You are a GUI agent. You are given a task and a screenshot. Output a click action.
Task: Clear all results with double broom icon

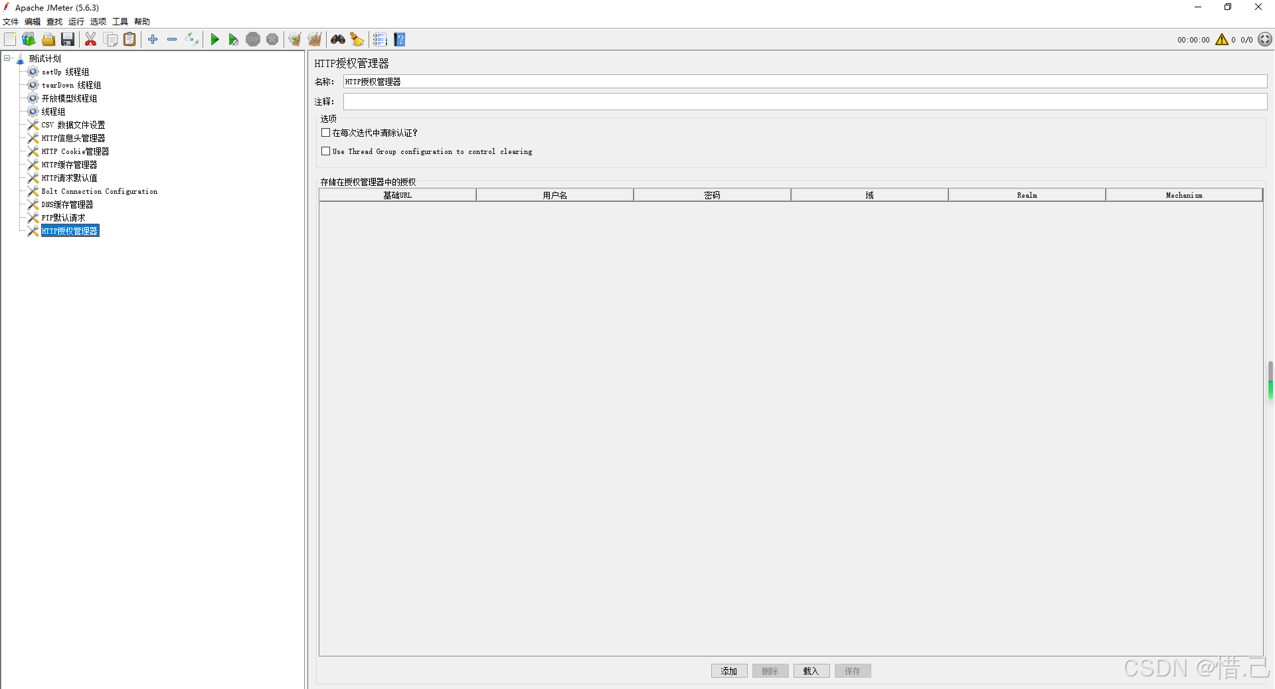[x=315, y=40]
